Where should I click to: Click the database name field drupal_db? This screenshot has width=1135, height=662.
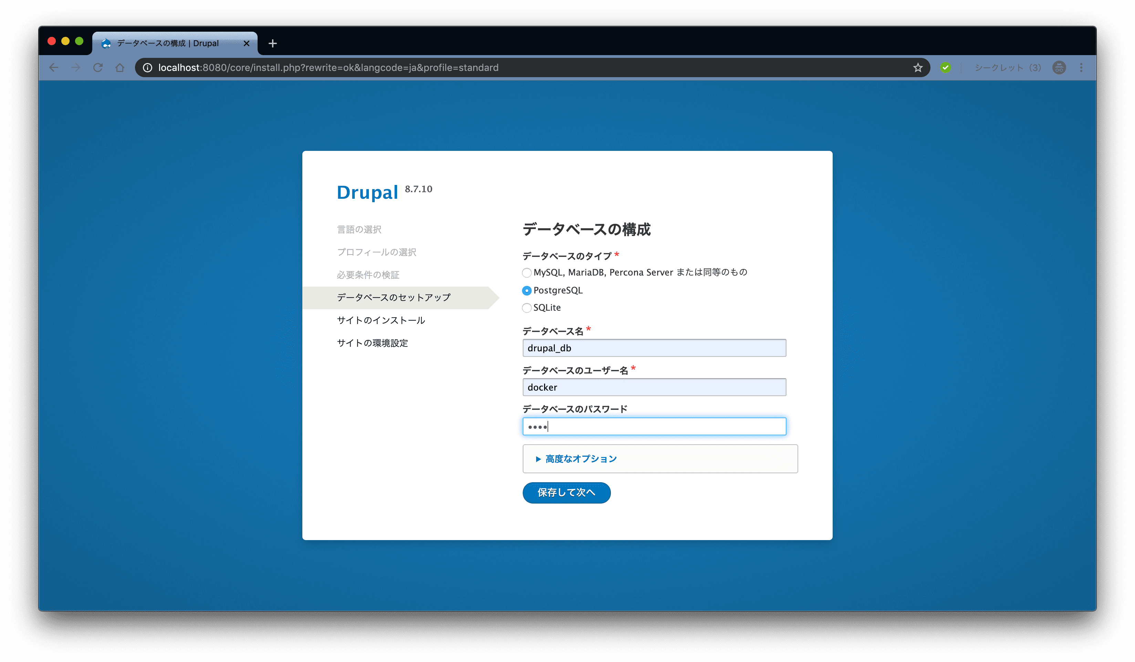click(x=654, y=348)
